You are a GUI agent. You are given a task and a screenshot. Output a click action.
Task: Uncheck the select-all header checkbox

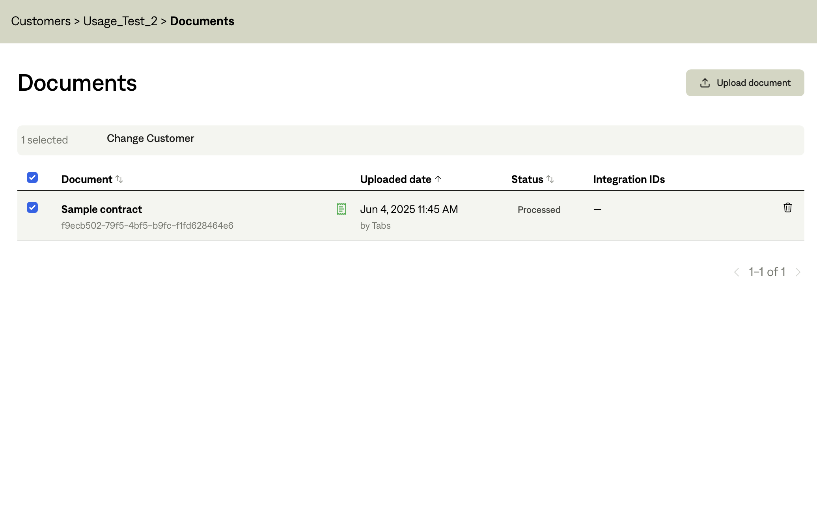coord(32,177)
